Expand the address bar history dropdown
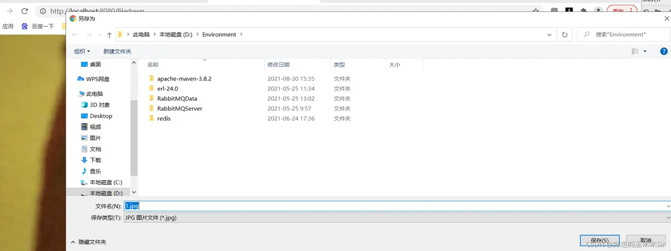Screen dimensions: 671x251 click(549, 34)
